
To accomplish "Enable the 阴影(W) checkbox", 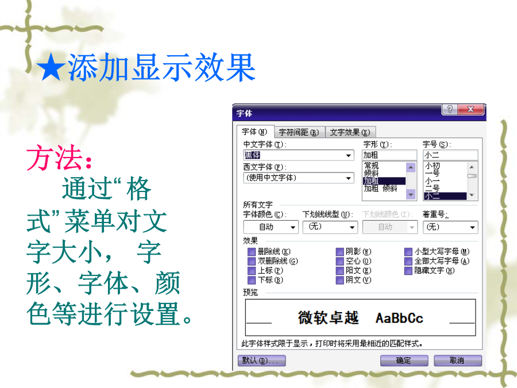I will point(340,252).
